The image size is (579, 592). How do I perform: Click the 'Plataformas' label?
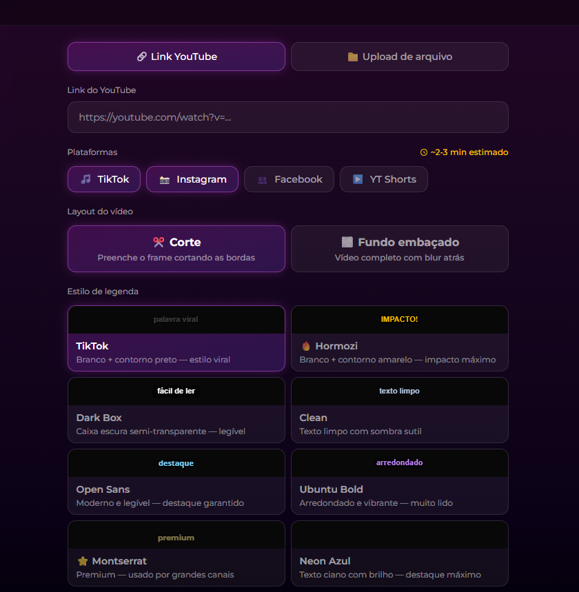coord(92,152)
